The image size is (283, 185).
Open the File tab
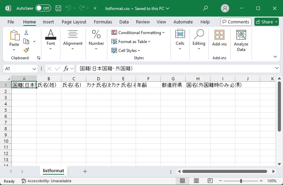coord(11,22)
